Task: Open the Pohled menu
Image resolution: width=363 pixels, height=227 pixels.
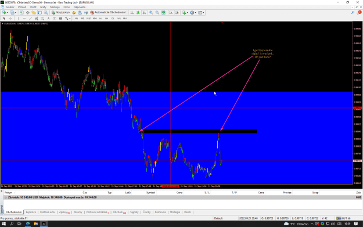Action: coord(22,7)
